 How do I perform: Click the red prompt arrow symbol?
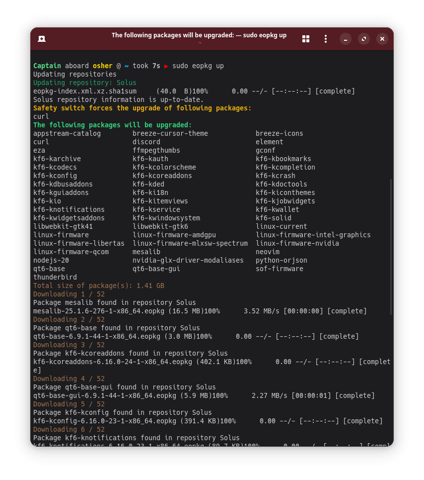click(166, 66)
